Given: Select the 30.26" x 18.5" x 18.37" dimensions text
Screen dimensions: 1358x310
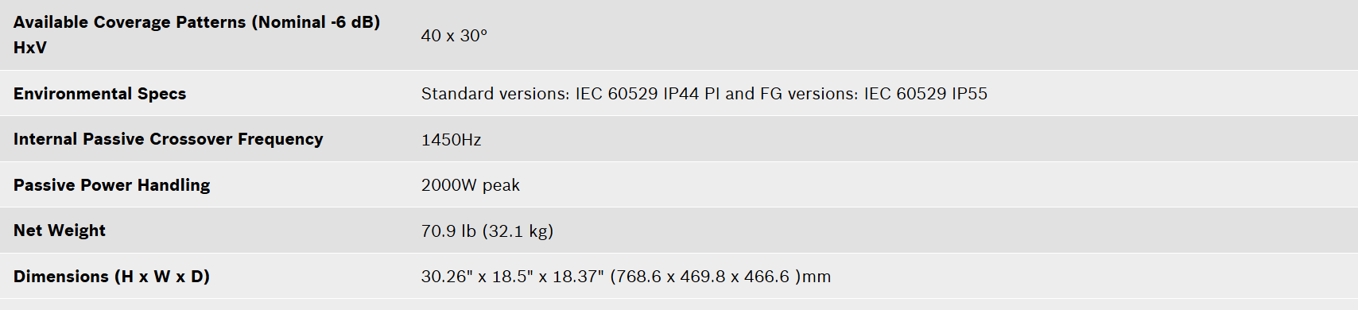Looking at the screenshot, I should tap(513, 277).
